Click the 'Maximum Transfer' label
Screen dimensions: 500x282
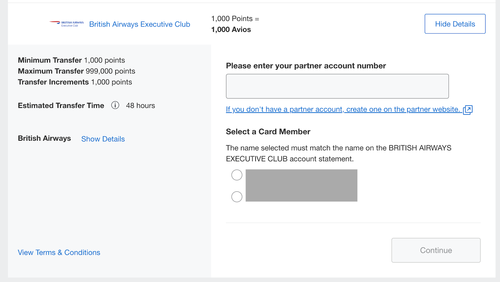[51, 71]
